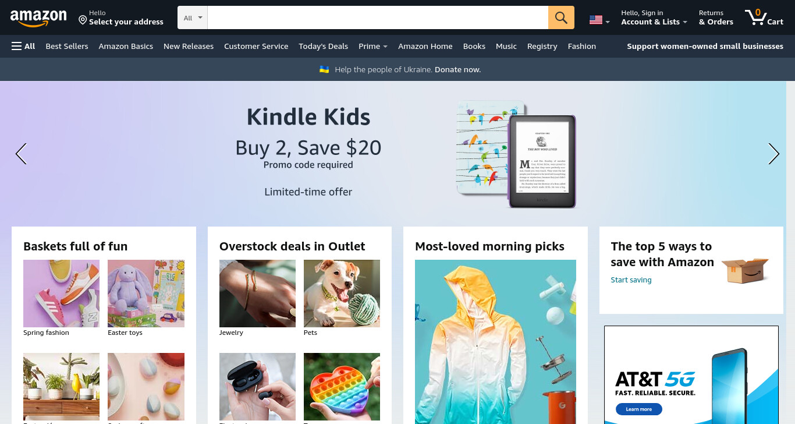Advance banner with right arrow

tap(773, 154)
